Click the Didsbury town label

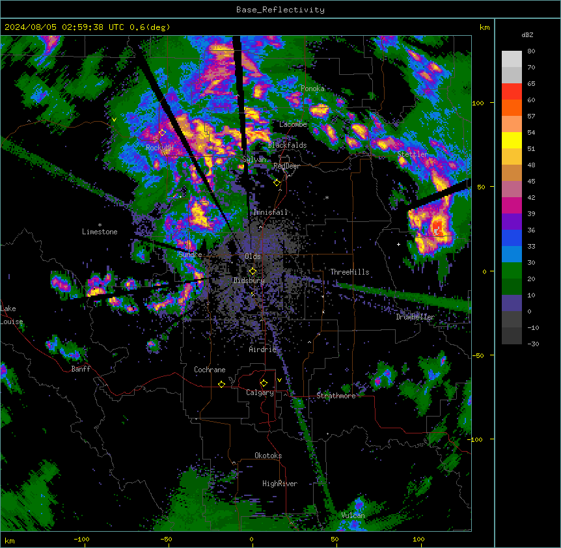click(x=249, y=281)
